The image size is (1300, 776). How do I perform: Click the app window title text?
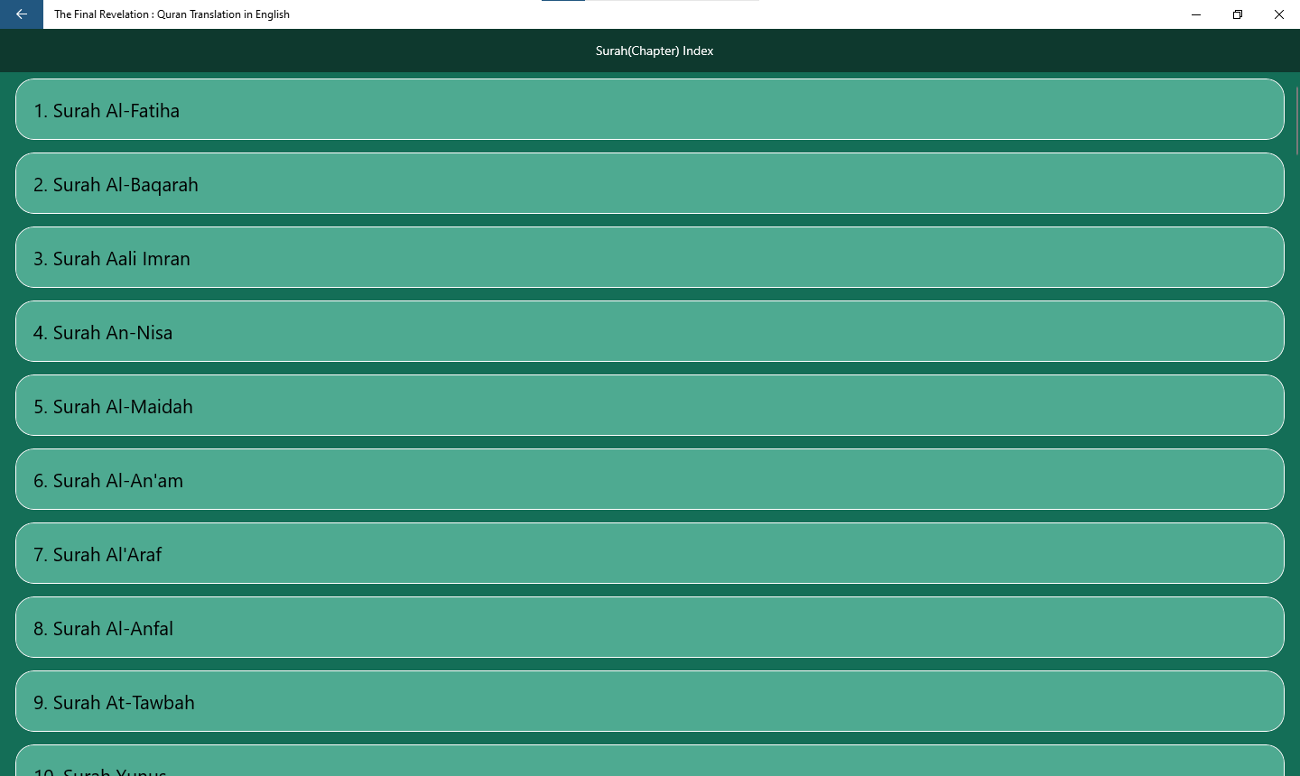pyautogui.click(x=172, y=14)
